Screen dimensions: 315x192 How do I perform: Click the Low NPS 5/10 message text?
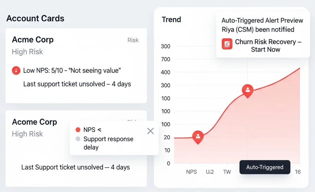(72, 71)
